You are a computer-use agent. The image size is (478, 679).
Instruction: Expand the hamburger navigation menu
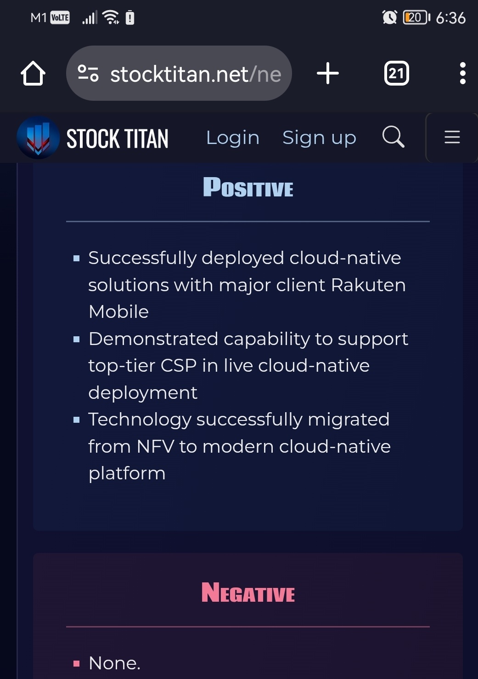pos(452,137)
